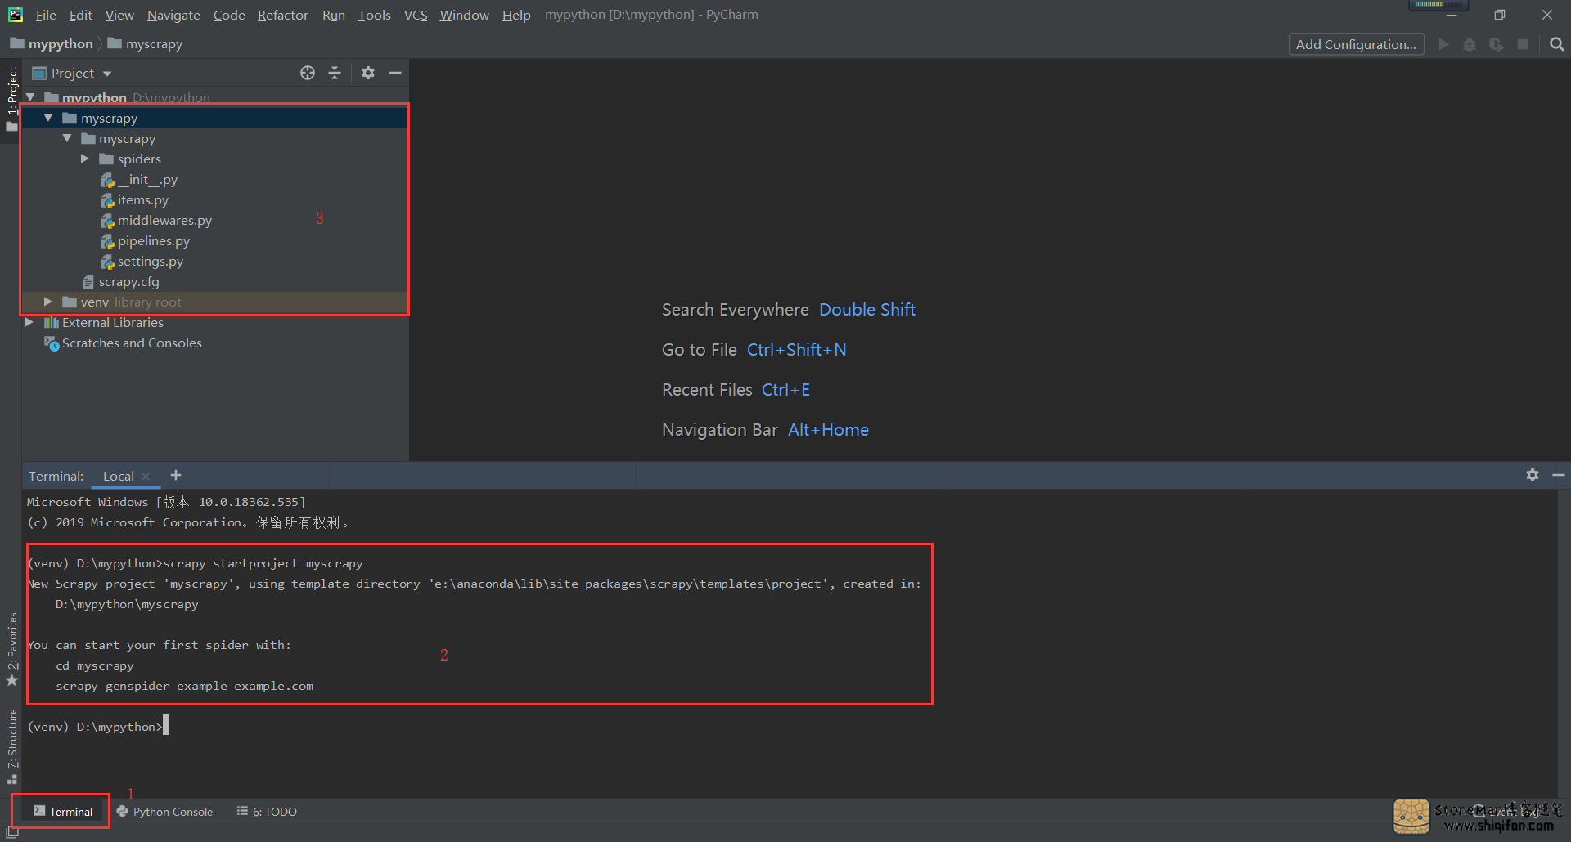Viewport: 1571px width, 842px height.
Task: Open Terminal panel settings gear
Action: coord(1533,475)
